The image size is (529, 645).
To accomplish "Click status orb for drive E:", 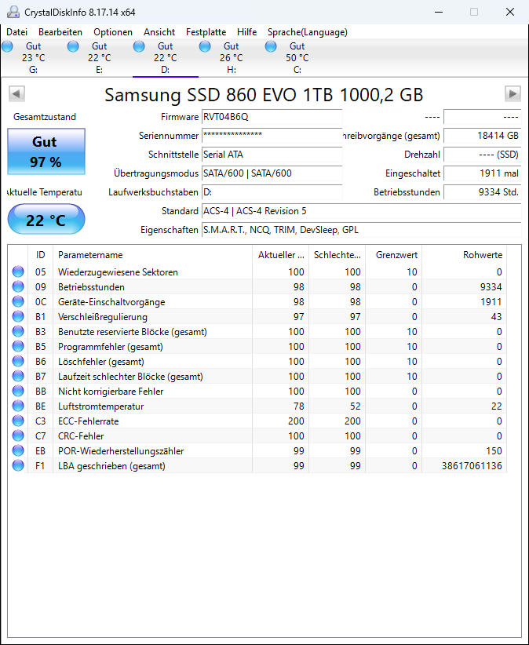I will (73, 46).
